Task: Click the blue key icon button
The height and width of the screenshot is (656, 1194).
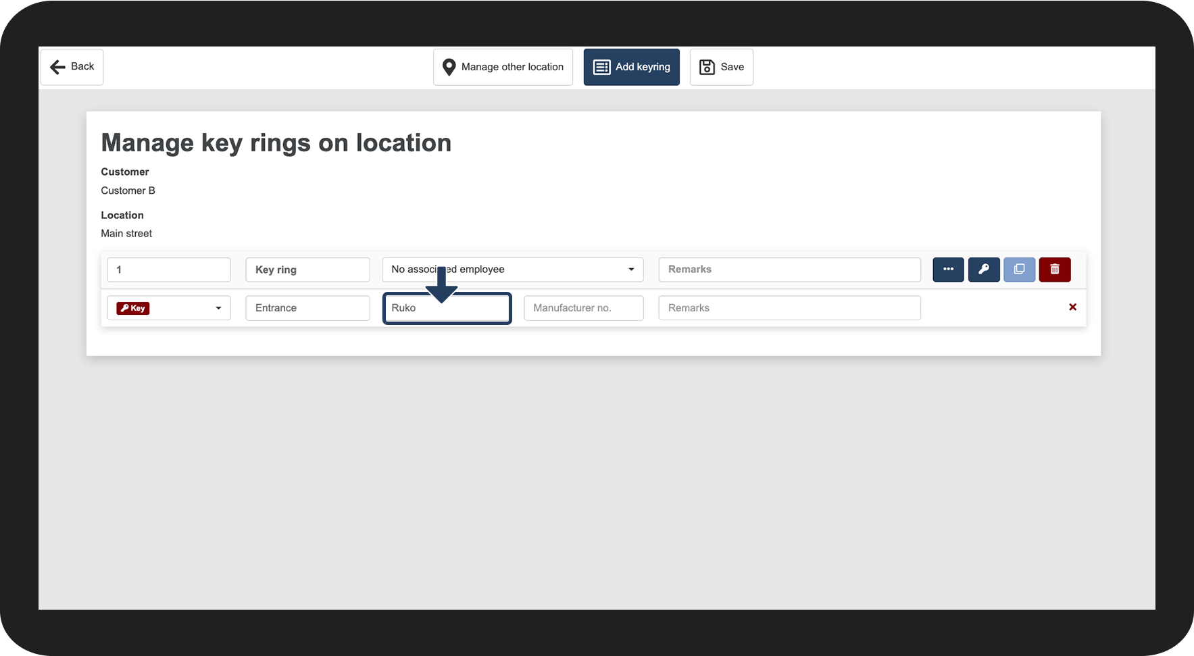Action: (984, 270)
